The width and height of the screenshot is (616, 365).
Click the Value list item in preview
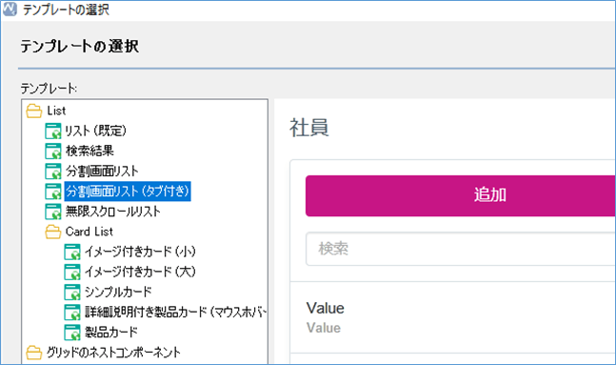tap(453, 317)
